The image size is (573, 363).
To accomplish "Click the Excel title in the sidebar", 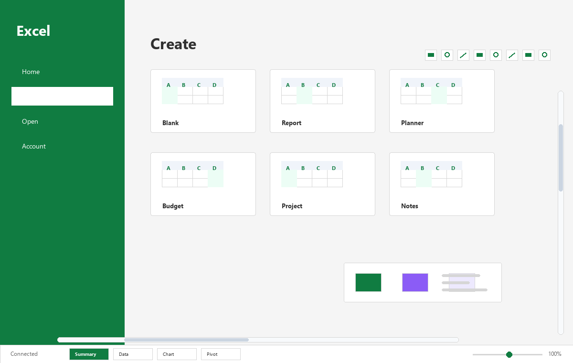I will pos(33,31).
